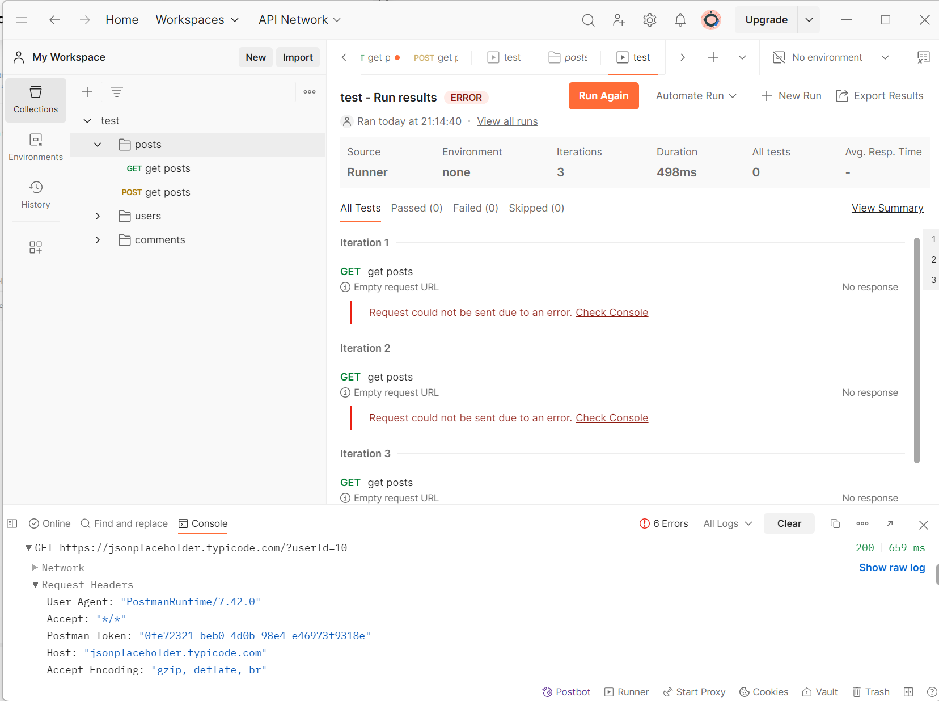The height and width of the screenshot is (701, 939).
Task: Collapse the GET request console entry
Action: tap(28, 548)
